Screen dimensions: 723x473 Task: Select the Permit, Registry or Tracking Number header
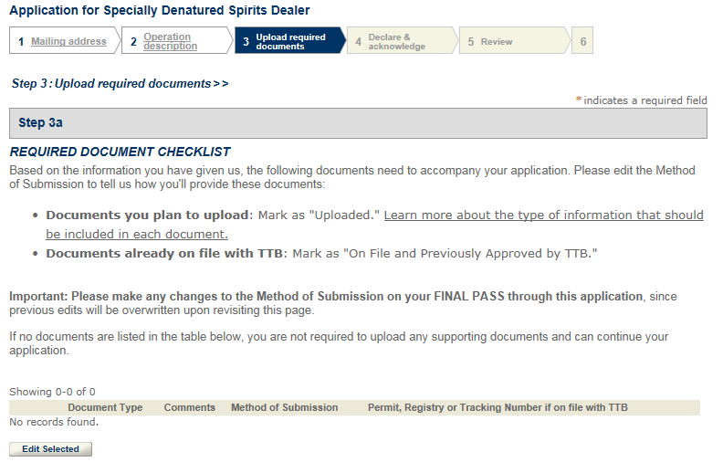point(498,407)
